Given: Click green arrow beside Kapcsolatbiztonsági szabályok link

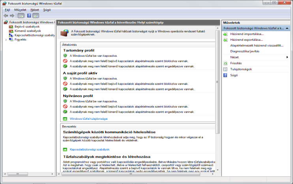Looking at the screenshot, I should click(65, 149).
